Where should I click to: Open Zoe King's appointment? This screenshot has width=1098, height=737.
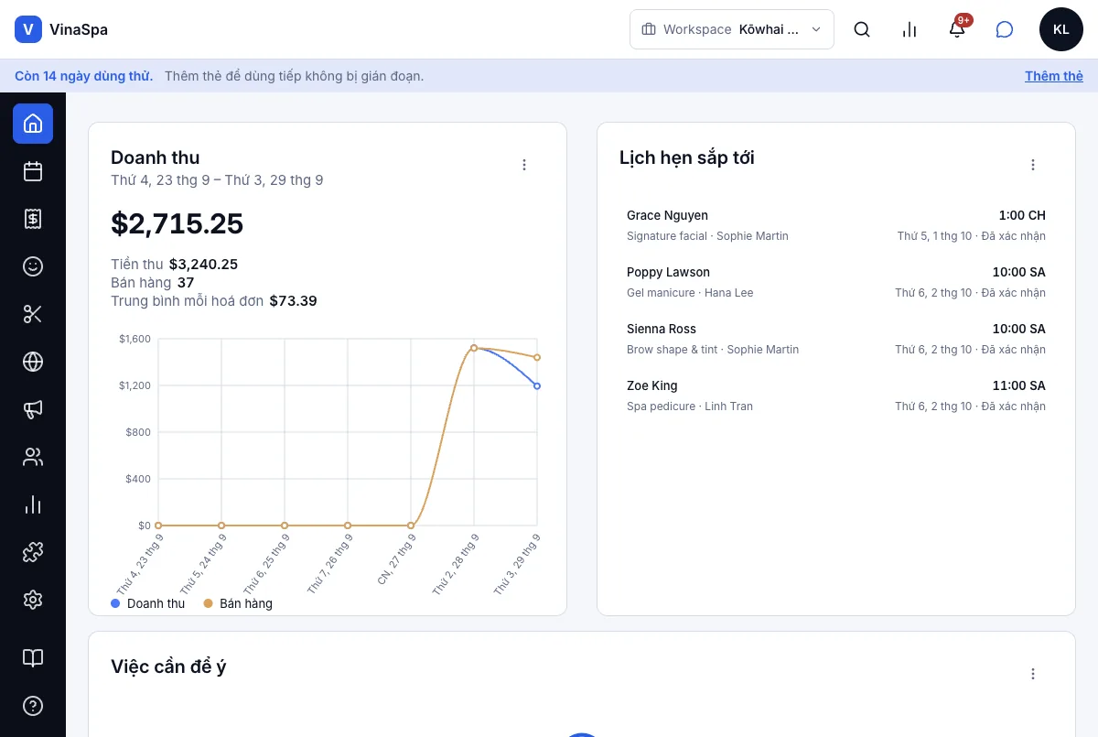pos(836,396)
